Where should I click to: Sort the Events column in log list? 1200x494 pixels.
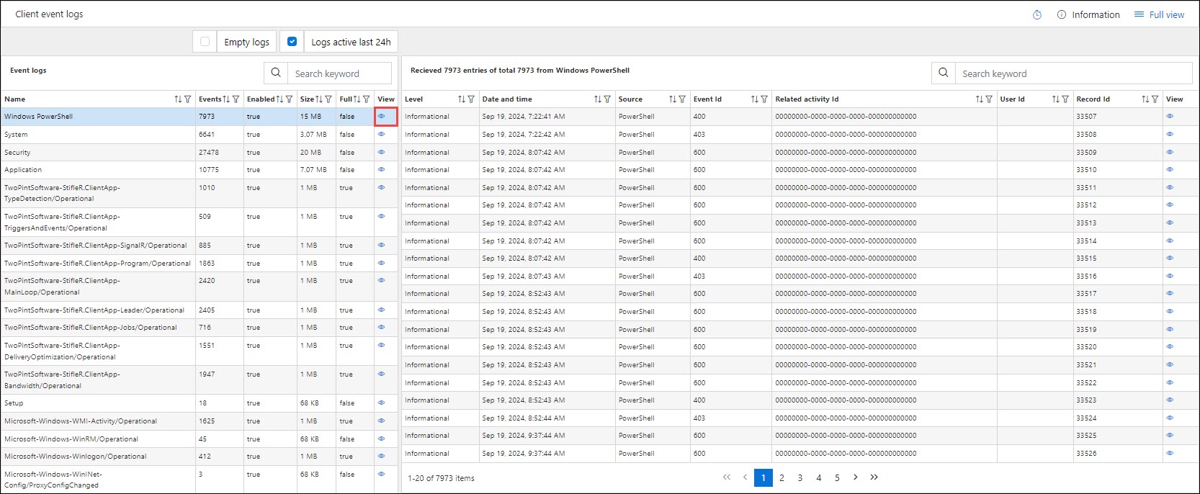226,99
